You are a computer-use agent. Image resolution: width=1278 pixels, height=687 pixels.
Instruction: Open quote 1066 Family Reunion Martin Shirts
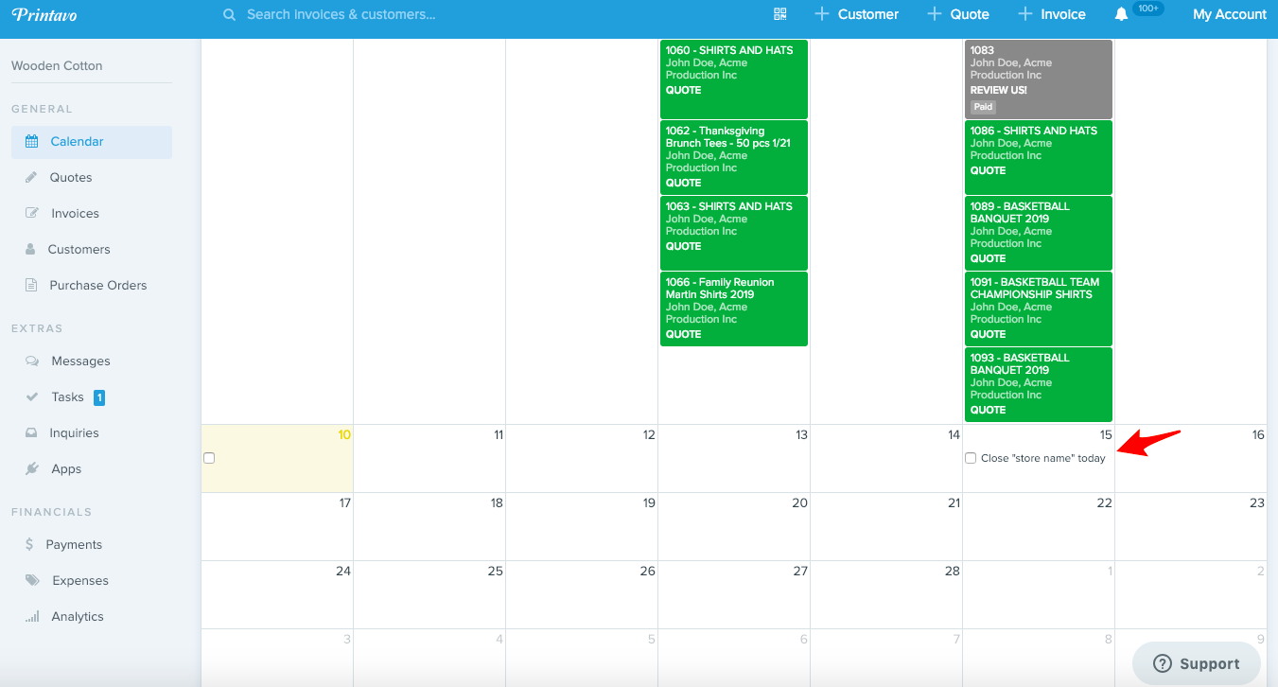734,308
